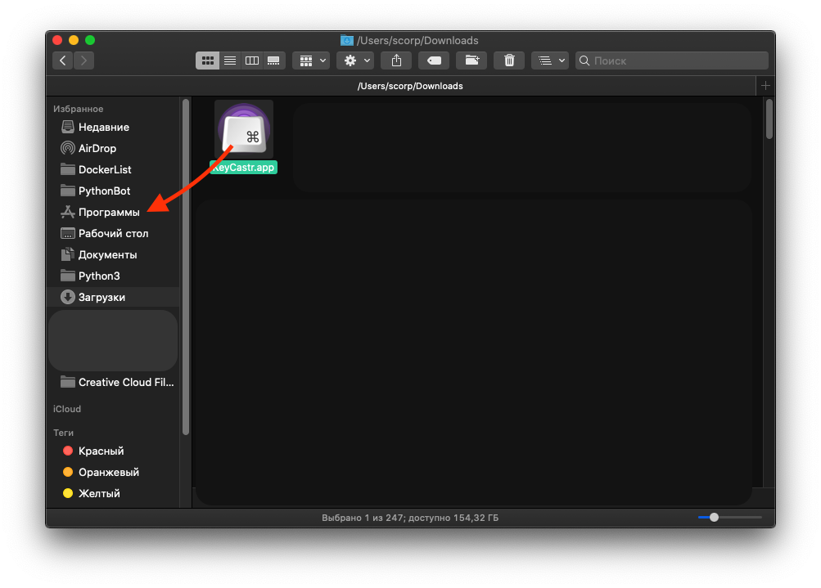Click the Избранное section header
Viewport: 821px width, 588px height.
(x=78, y=109)
